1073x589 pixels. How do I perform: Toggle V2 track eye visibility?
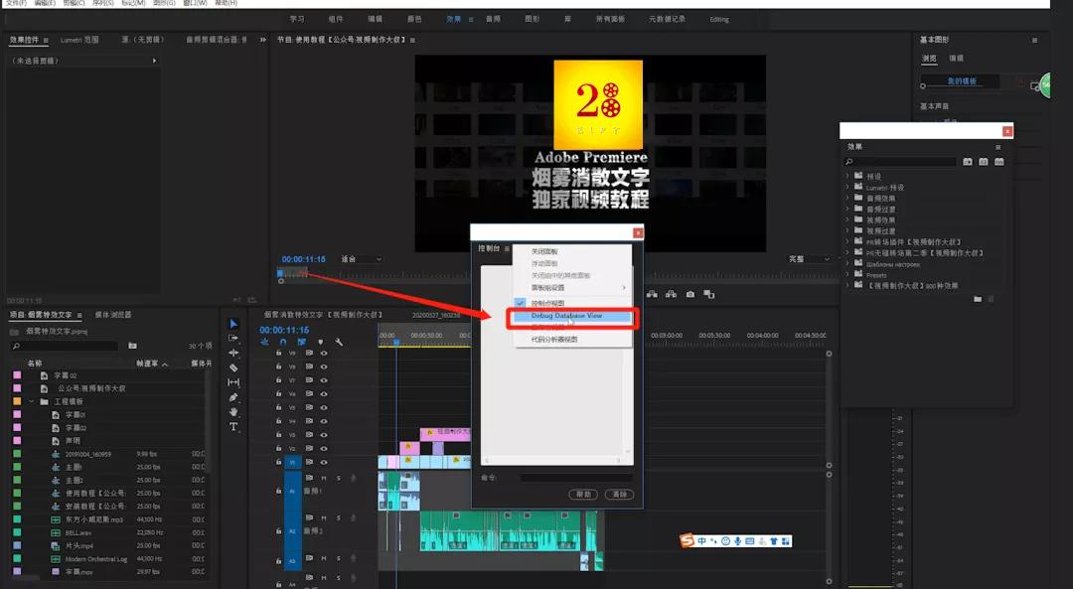[323, 449]
